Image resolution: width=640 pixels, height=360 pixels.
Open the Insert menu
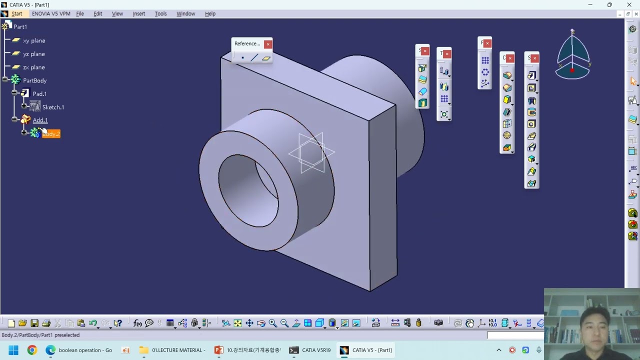139,13
